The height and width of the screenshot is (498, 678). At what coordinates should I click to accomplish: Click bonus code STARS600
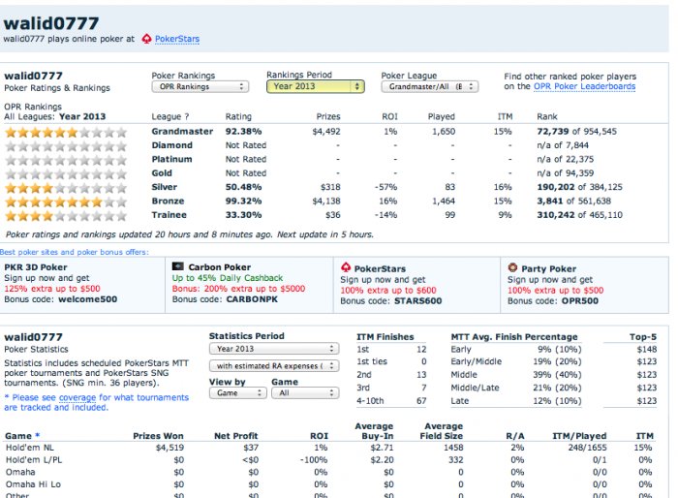[x=418, y=300]
